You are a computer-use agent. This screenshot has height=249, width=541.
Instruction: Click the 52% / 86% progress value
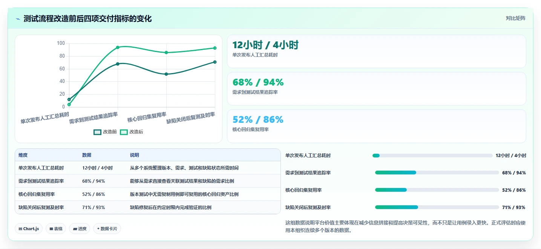(514, 190)
